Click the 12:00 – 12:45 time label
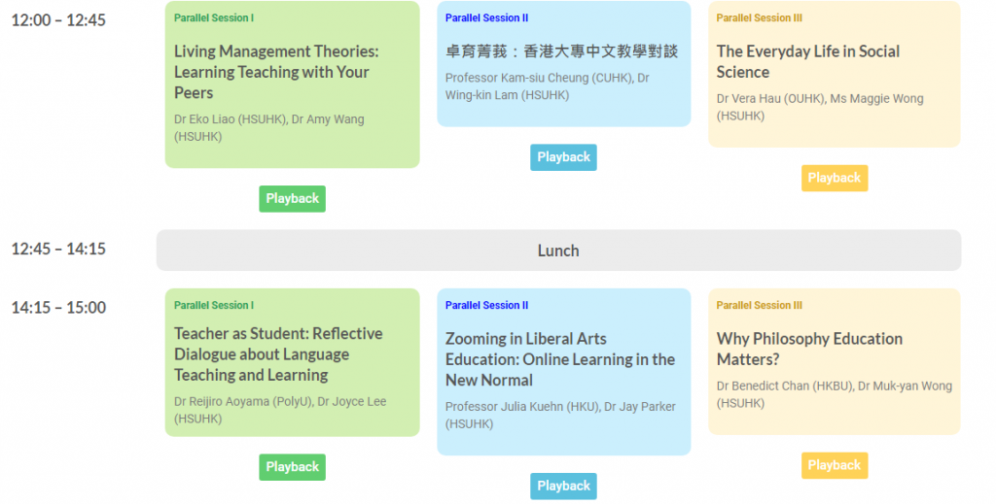Image resolution: width=996 pixels, height=504 pixels. coord(58,20)
